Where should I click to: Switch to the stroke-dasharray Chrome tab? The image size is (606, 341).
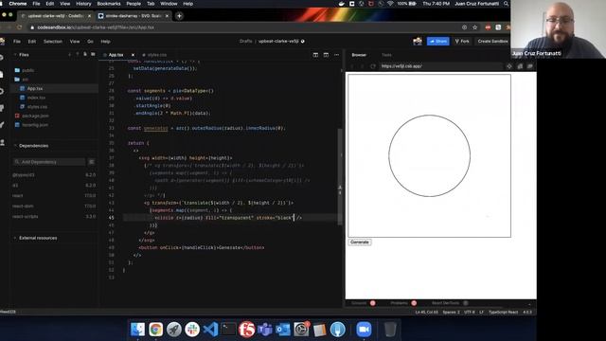coord(133,16)
